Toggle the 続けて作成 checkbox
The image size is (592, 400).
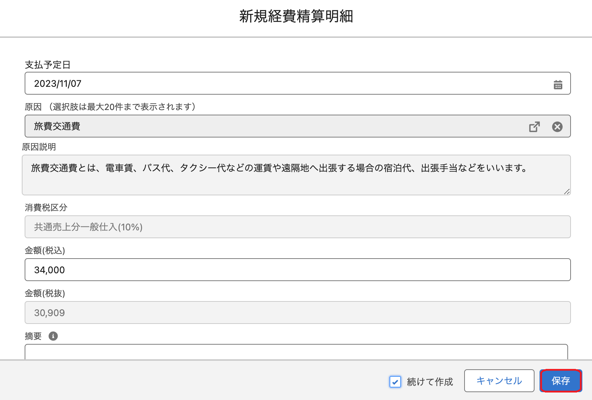tap(395, 381)
